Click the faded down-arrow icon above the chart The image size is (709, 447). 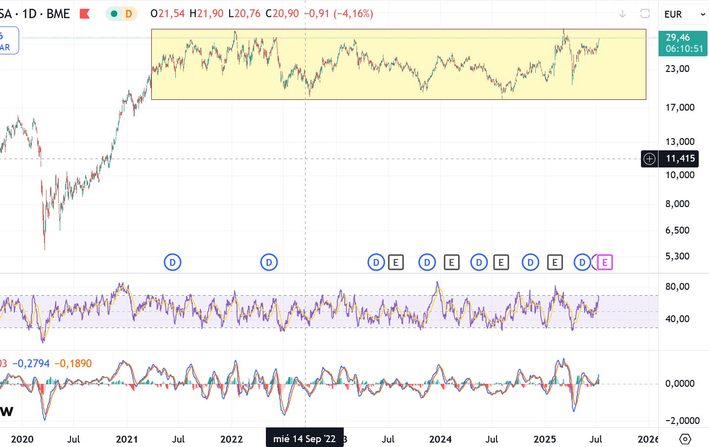point(622,14)
